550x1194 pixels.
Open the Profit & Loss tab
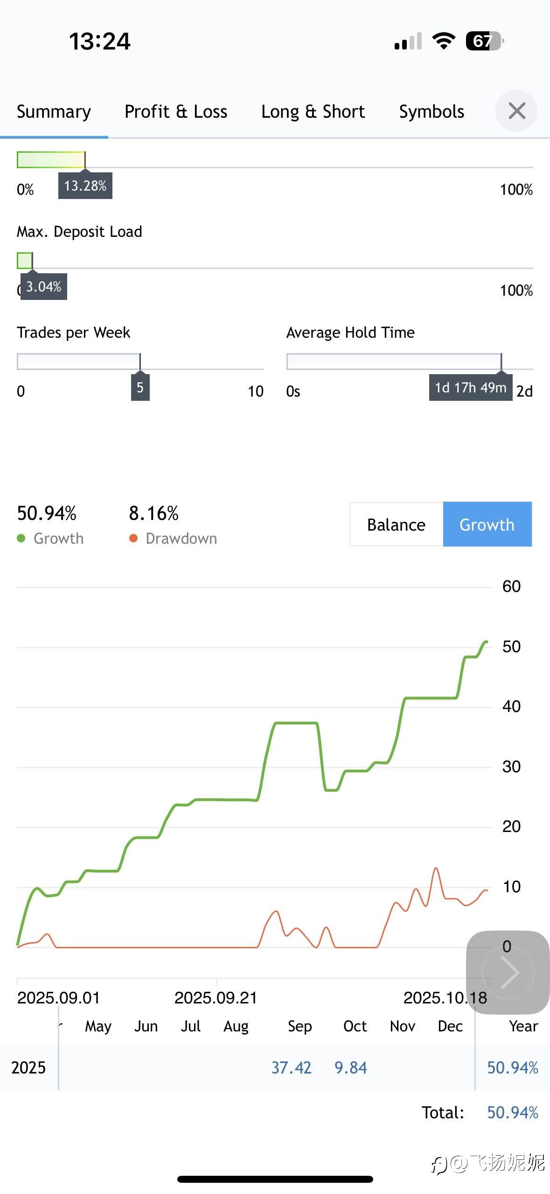(176, 112)
